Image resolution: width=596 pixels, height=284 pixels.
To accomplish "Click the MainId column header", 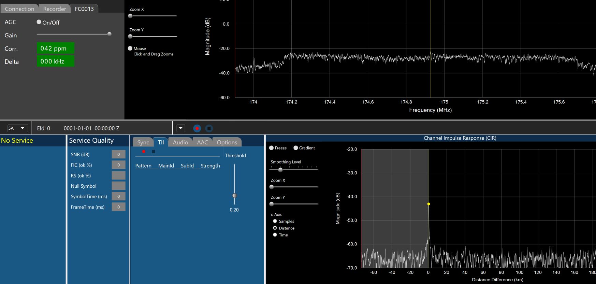I will (x=166, y=166).
